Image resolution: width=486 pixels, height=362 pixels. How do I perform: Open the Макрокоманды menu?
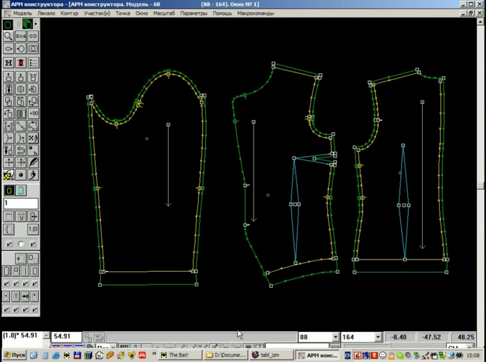pyautogui.click(x=255, y=13)
